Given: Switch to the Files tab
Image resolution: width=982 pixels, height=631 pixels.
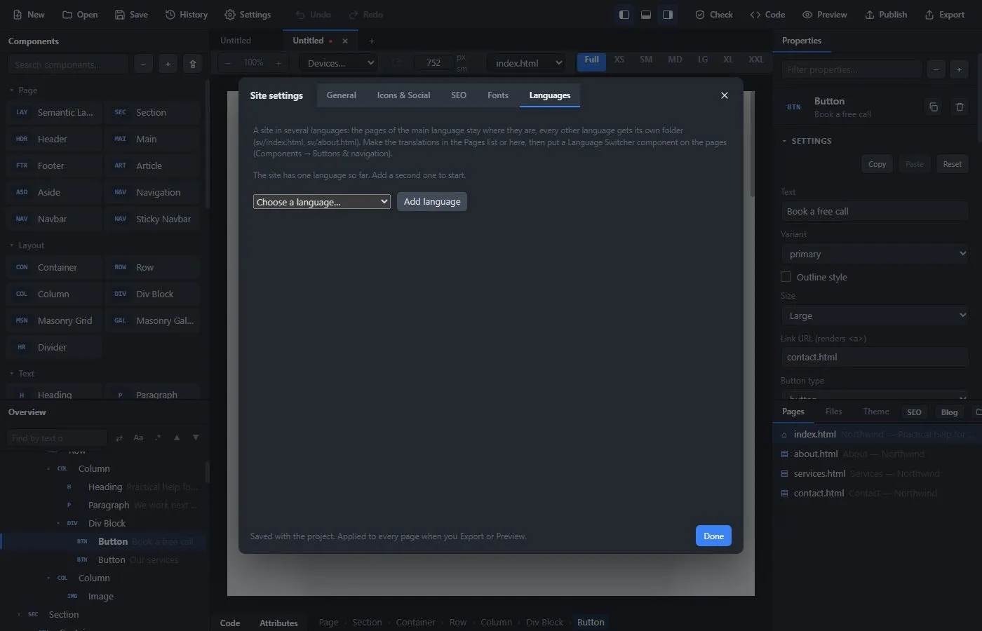Looking at the screenshot, I should [x=833, y=412].
